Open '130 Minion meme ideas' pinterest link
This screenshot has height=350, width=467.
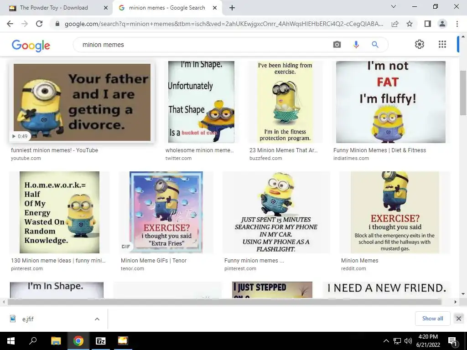58,260
